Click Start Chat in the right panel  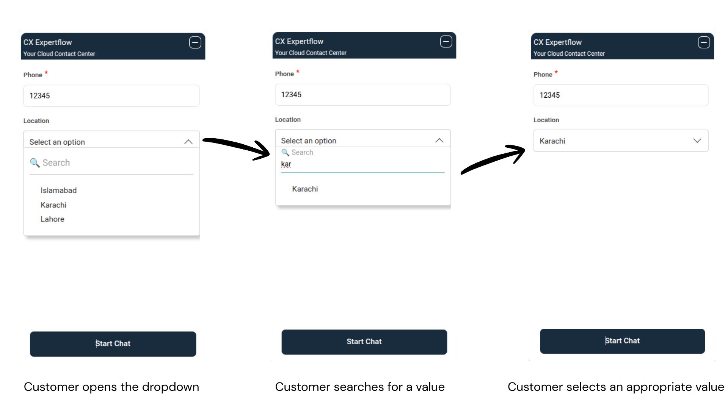pyautogui.click(x=622, y=341)
